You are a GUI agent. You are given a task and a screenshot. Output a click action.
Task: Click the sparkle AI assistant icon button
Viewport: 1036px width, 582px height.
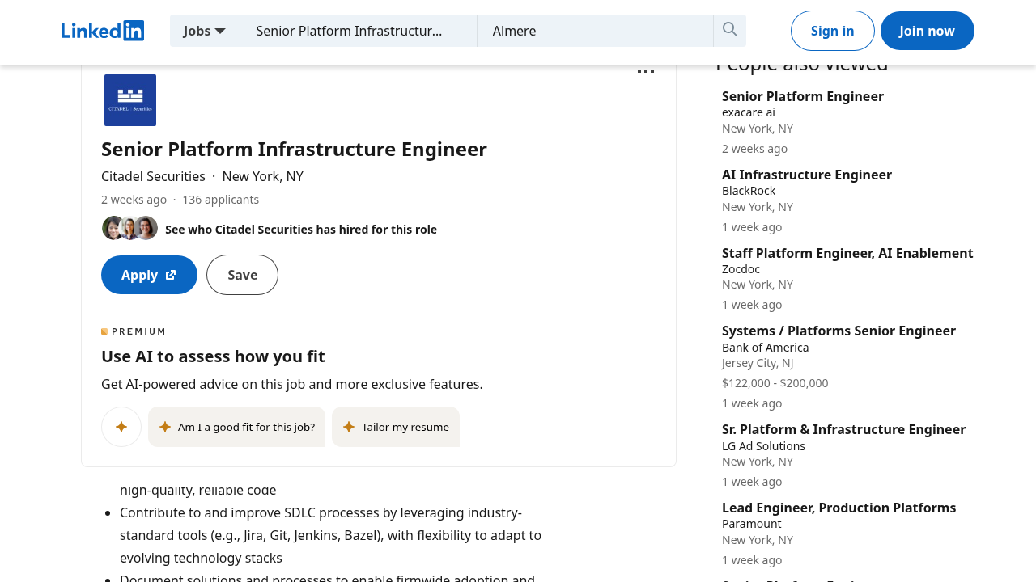(121, 427)
